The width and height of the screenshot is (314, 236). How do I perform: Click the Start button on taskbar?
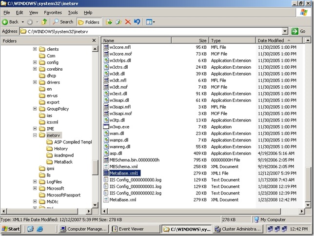(11, 229)
